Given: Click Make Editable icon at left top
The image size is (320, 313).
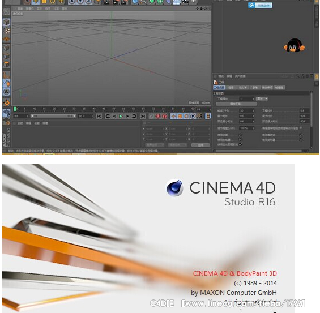Looking at the screenshot, I should [7, 12].
